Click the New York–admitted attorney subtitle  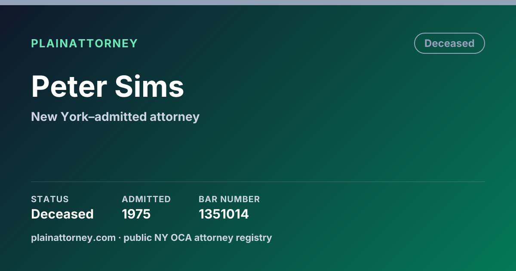pyautogui.click(x=115, y=117)
